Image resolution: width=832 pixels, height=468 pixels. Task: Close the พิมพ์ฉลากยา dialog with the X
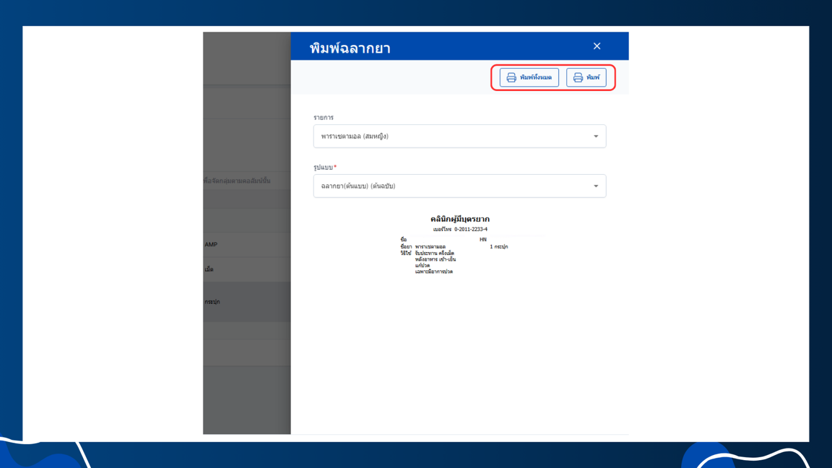pyautogui.click(x=597, y=46)
